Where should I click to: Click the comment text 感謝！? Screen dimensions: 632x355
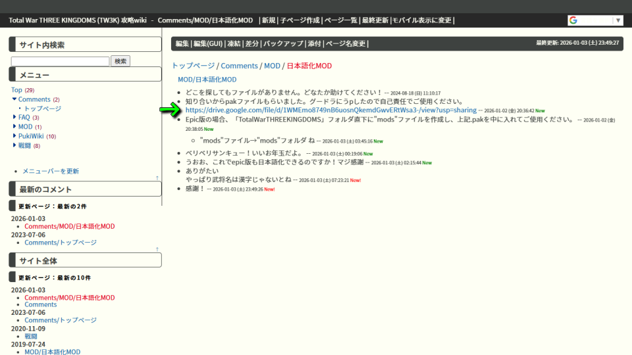click(195, 189)
